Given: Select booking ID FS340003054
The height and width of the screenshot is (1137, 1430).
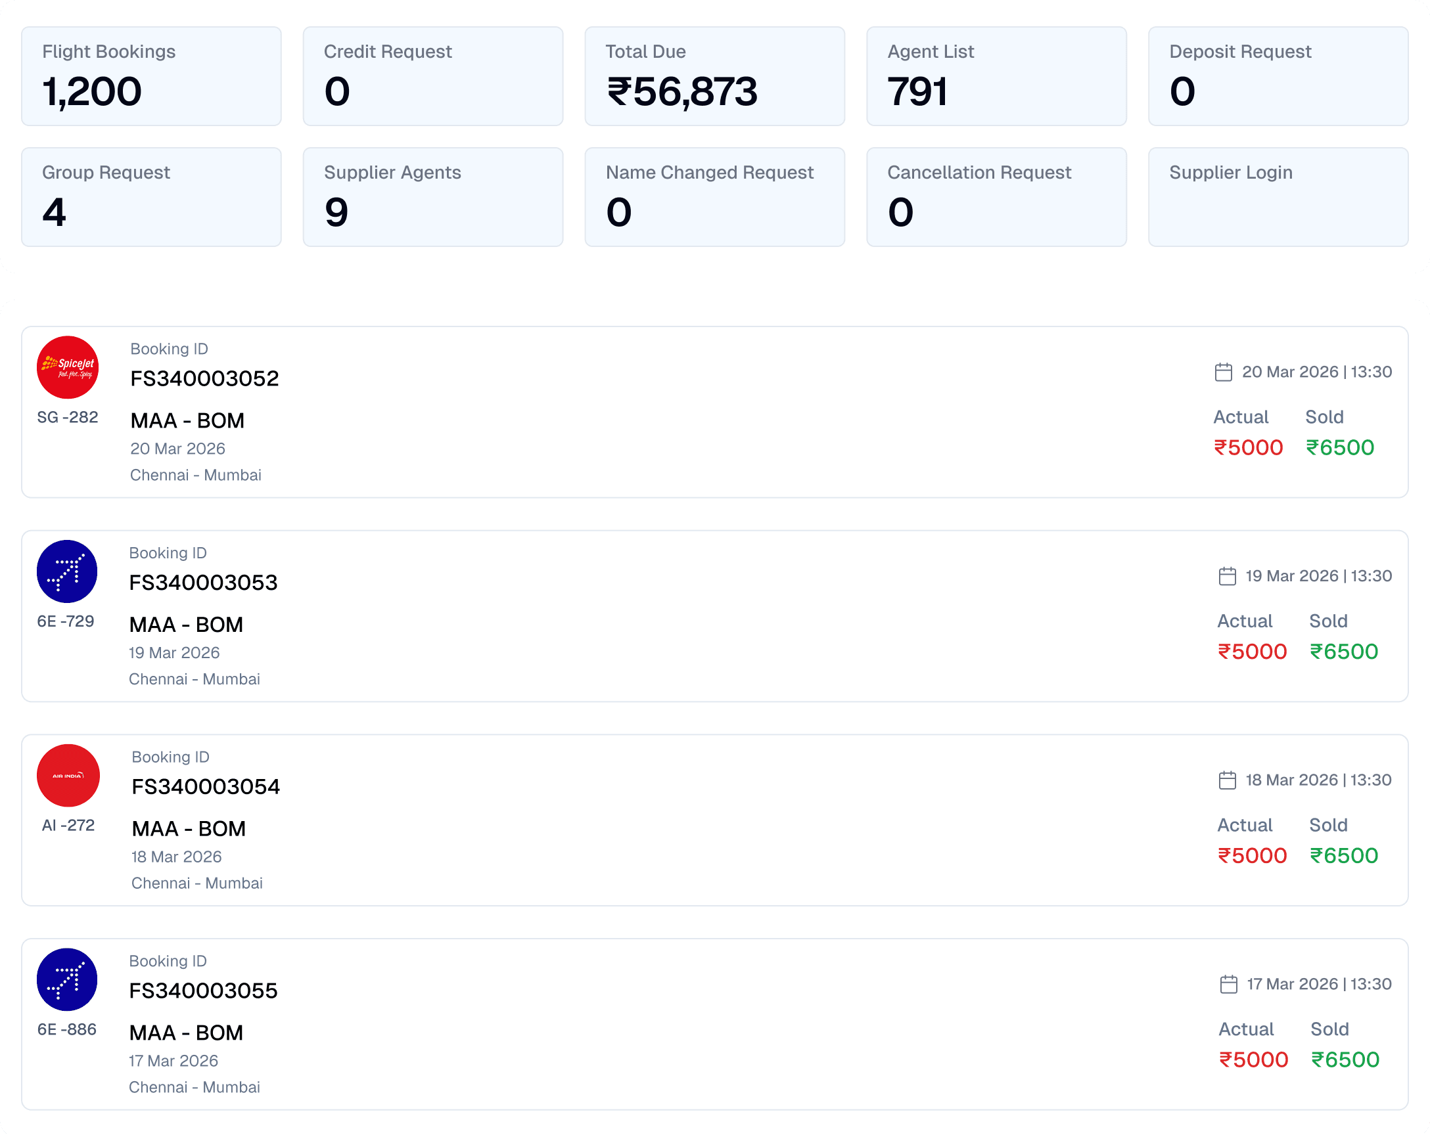Looking at the screenshot, I should point(206,787).
